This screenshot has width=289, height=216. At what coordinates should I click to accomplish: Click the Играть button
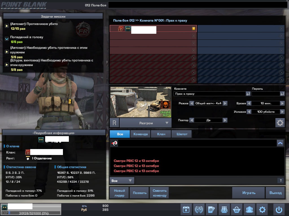click(x=249, y=193)
